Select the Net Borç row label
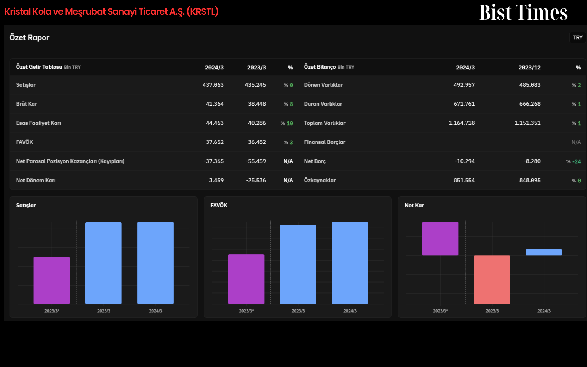The width and height of the screenshot is (587, 367). click(315, 161)
